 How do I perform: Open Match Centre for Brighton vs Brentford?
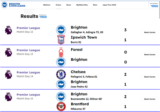(150, 99)
